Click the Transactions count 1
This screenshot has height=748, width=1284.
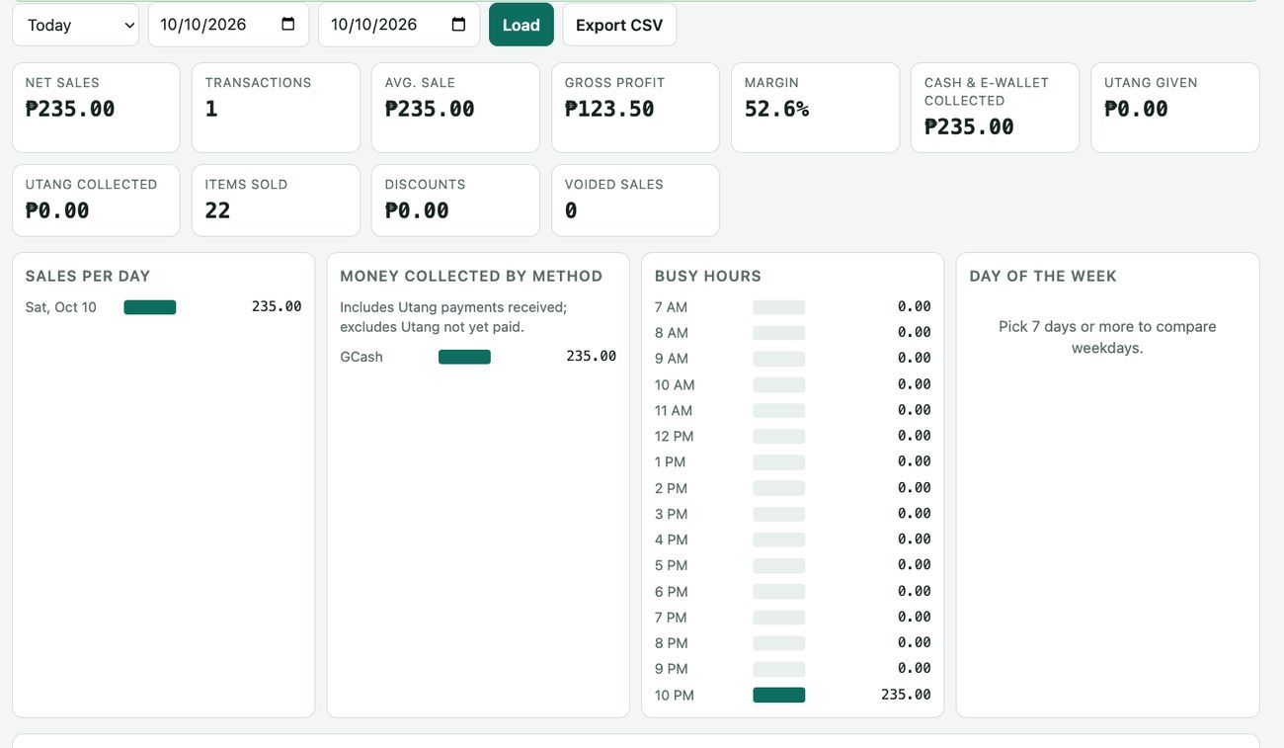coord(211,109)
